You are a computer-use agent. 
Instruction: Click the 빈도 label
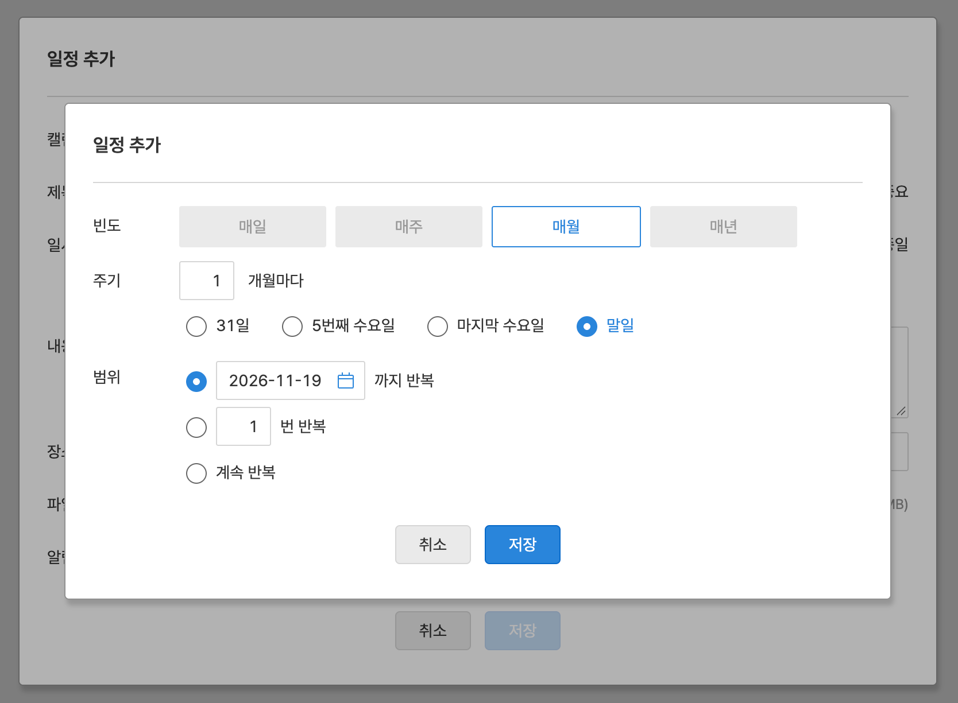click(x=107, y=226)
